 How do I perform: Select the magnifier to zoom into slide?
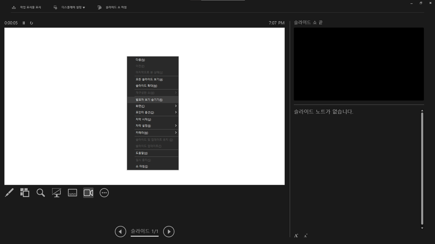pyautogui.click(x=40, y=192)
